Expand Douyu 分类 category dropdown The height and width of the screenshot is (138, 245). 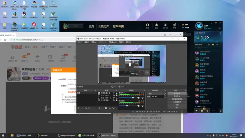coord(44,47)
